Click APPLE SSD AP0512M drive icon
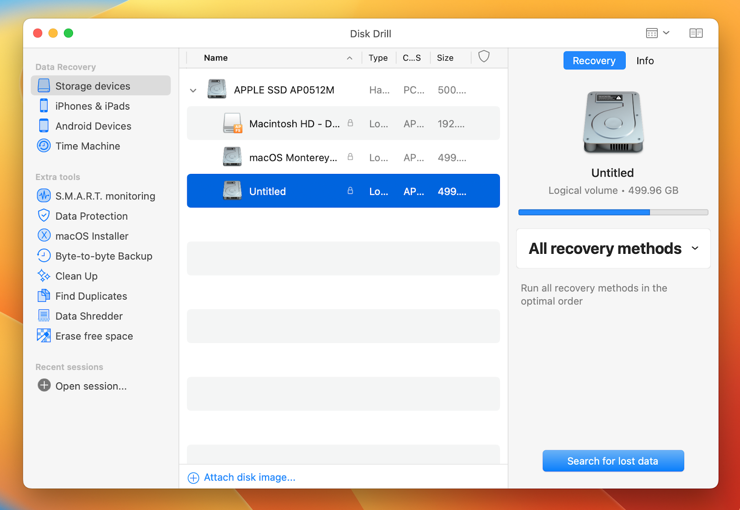The image size is (740, 510). point(217,89)
